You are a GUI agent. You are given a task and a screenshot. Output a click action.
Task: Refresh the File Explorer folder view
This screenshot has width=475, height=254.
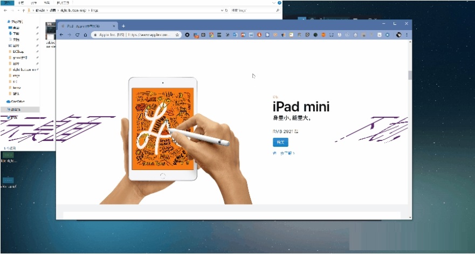[226, 10]
